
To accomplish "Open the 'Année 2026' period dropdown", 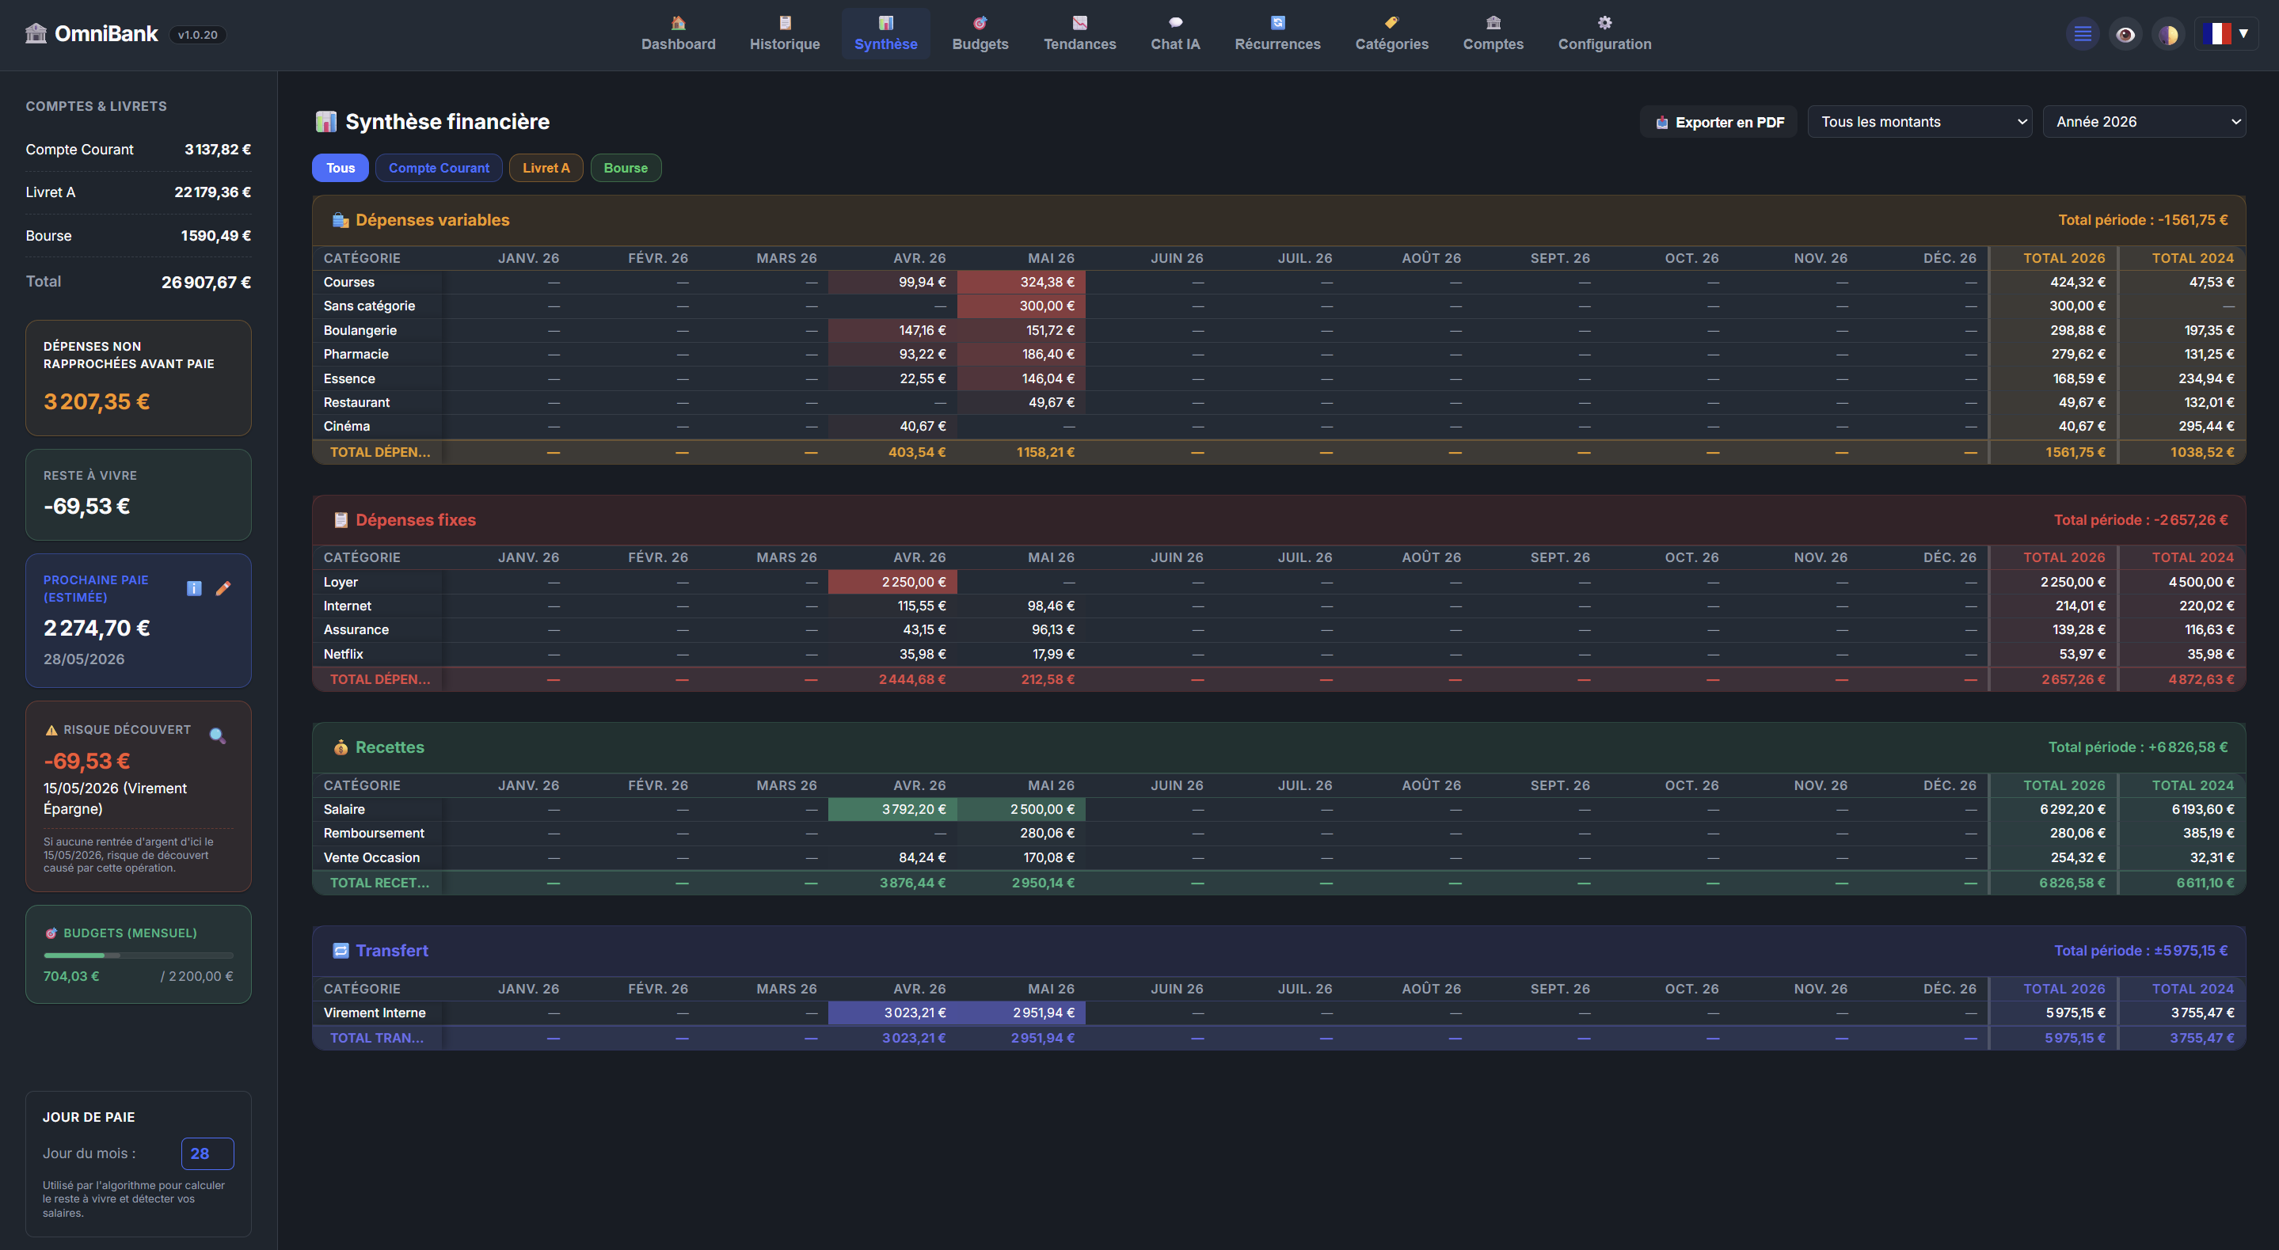I will pyautogui.click(x=2144, y=122).
